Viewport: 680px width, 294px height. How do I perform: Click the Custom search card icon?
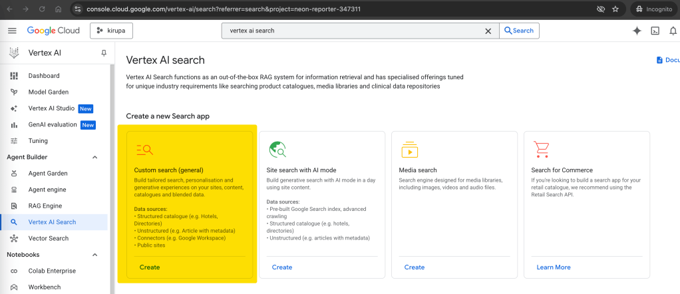[x=144, y=150]
